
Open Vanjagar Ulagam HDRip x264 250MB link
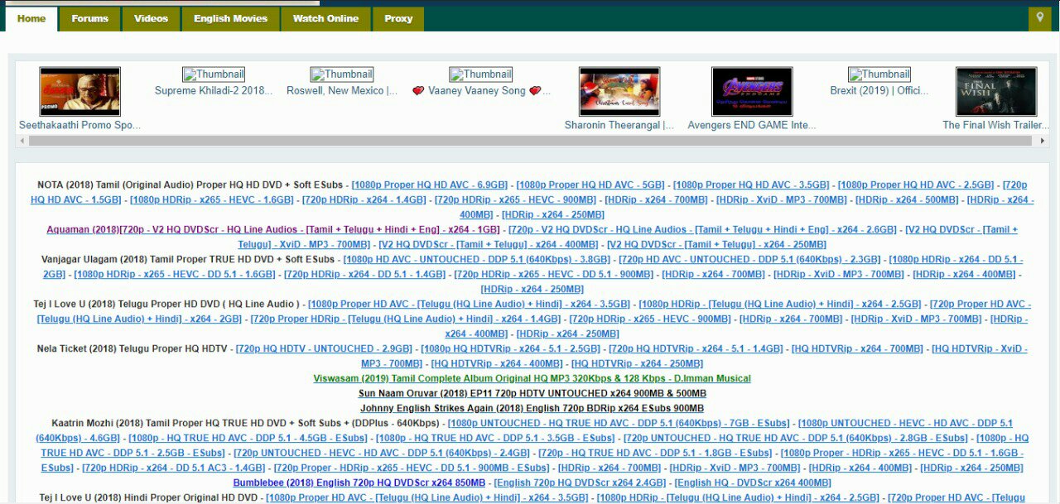[532, 290]
